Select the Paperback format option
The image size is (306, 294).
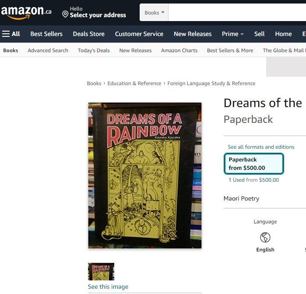click(x=254, y=164)
